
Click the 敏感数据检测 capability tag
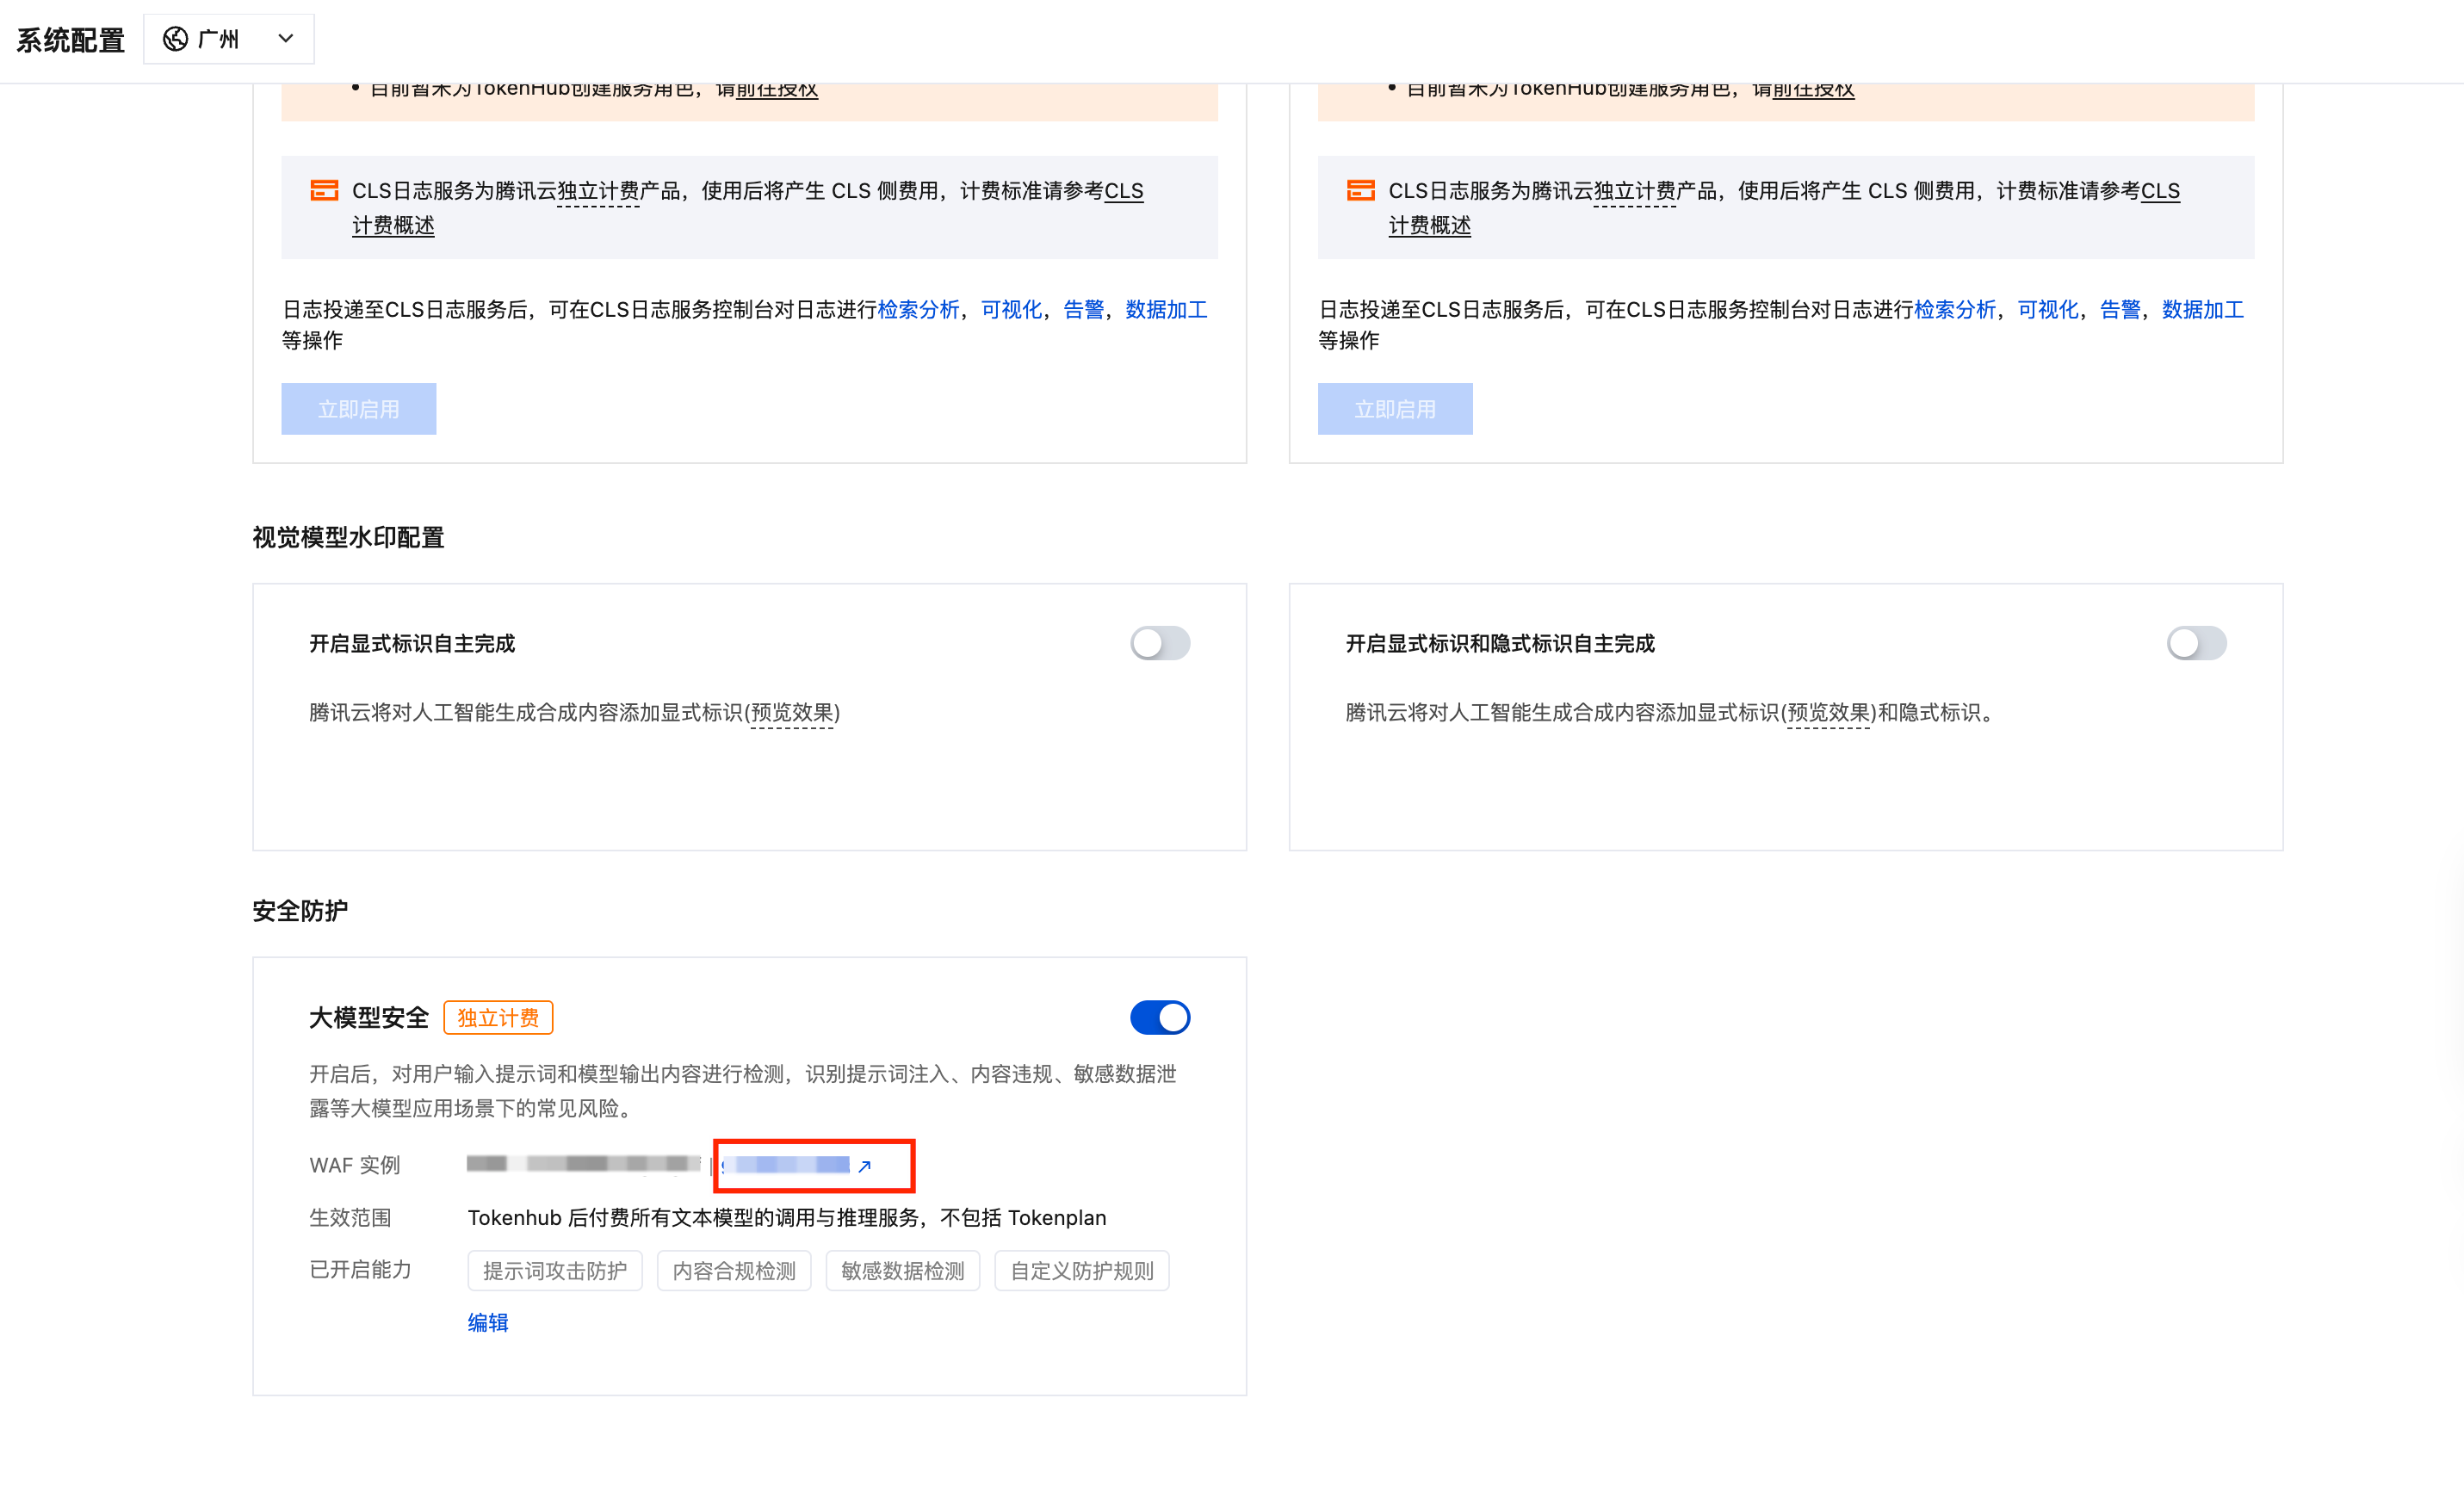click(903, 1271)
